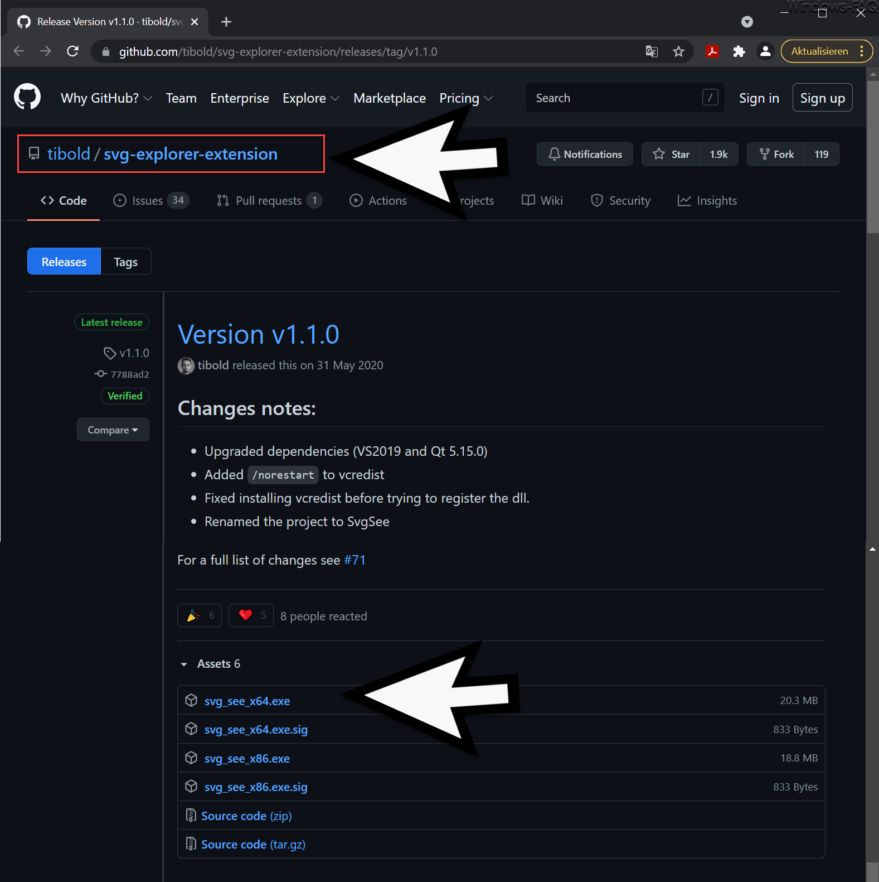Close the Release Version v1.1.0 tab
The image size is (879, 882).
pyautogui.click(x=195, y=22)
